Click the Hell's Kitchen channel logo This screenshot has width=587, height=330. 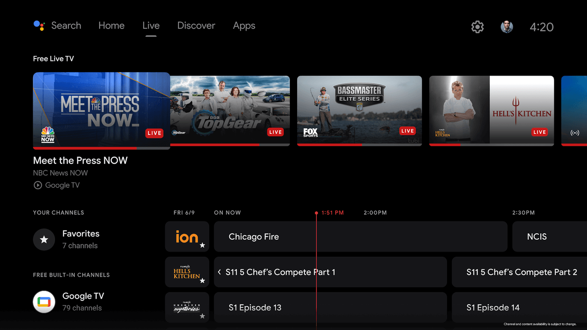click(x=187, y=270)
